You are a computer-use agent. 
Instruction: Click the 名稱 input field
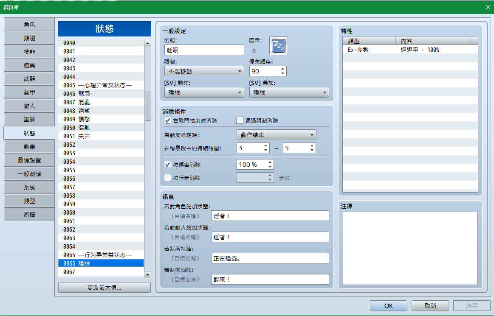pyautogui.click(x=204, y=50)
